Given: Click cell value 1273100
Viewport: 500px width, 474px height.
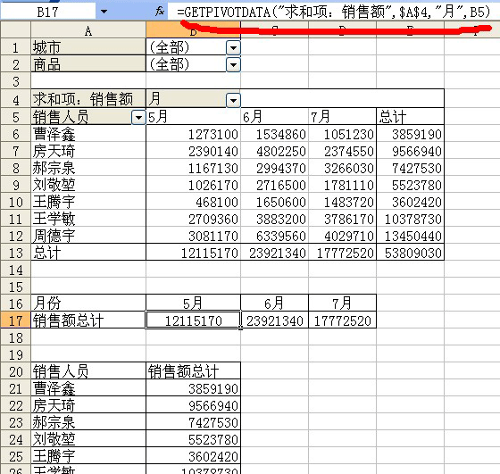Looking at the screenshot, I should (x=213, y=135).
